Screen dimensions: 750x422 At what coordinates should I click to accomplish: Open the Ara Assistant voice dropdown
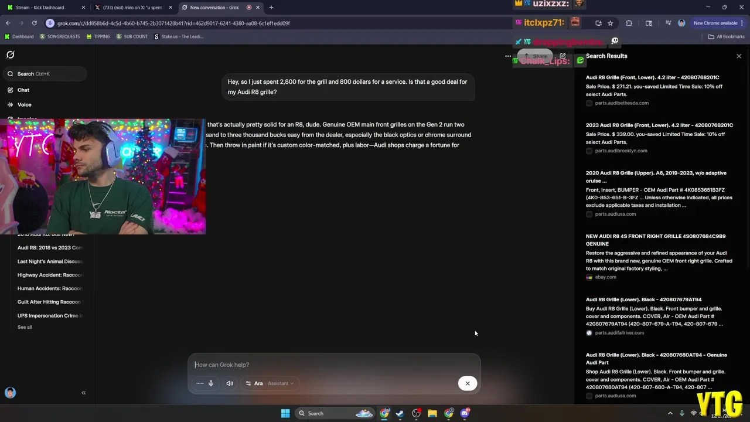click(x=270, y=383)
